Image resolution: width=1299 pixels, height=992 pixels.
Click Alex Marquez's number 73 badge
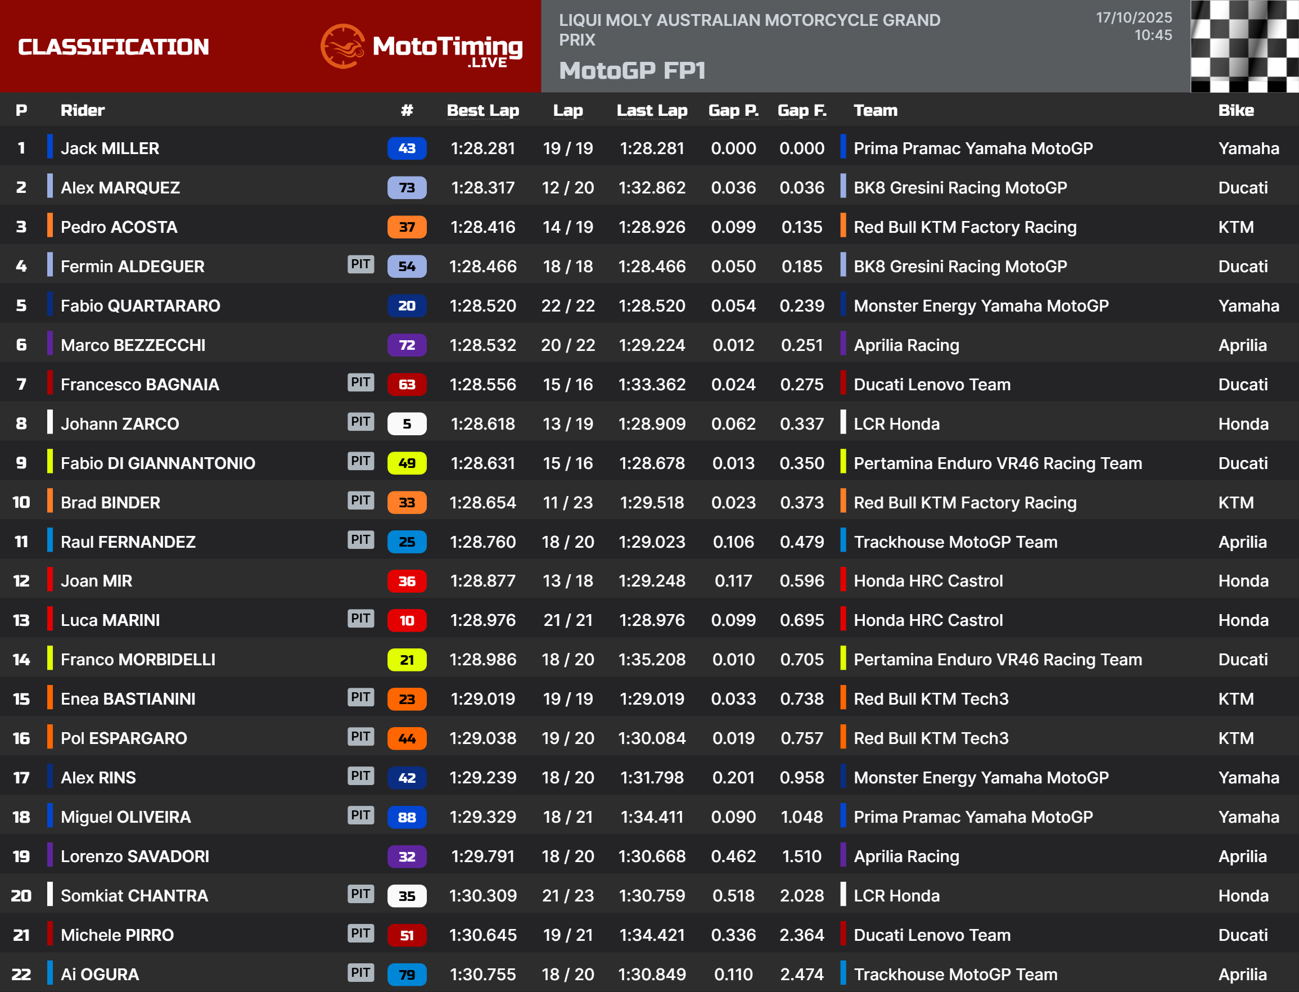(x=406, y=188)
